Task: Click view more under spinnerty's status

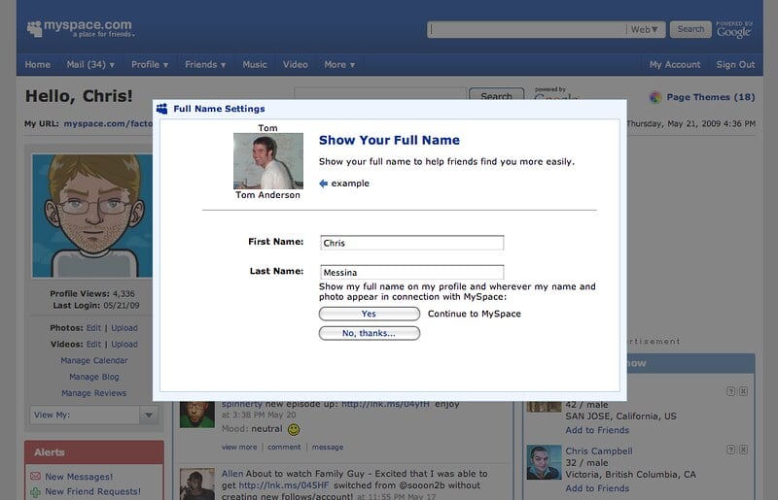Action: (239, 447)
